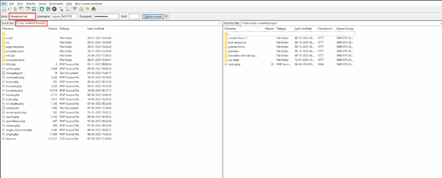This screenshot has width=442, height=178.
Task: Click the Process queue toolbar icon
Action: (x=48, y=9)
